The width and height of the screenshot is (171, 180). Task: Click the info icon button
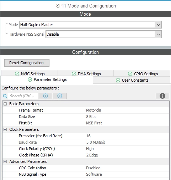(162, 96)
